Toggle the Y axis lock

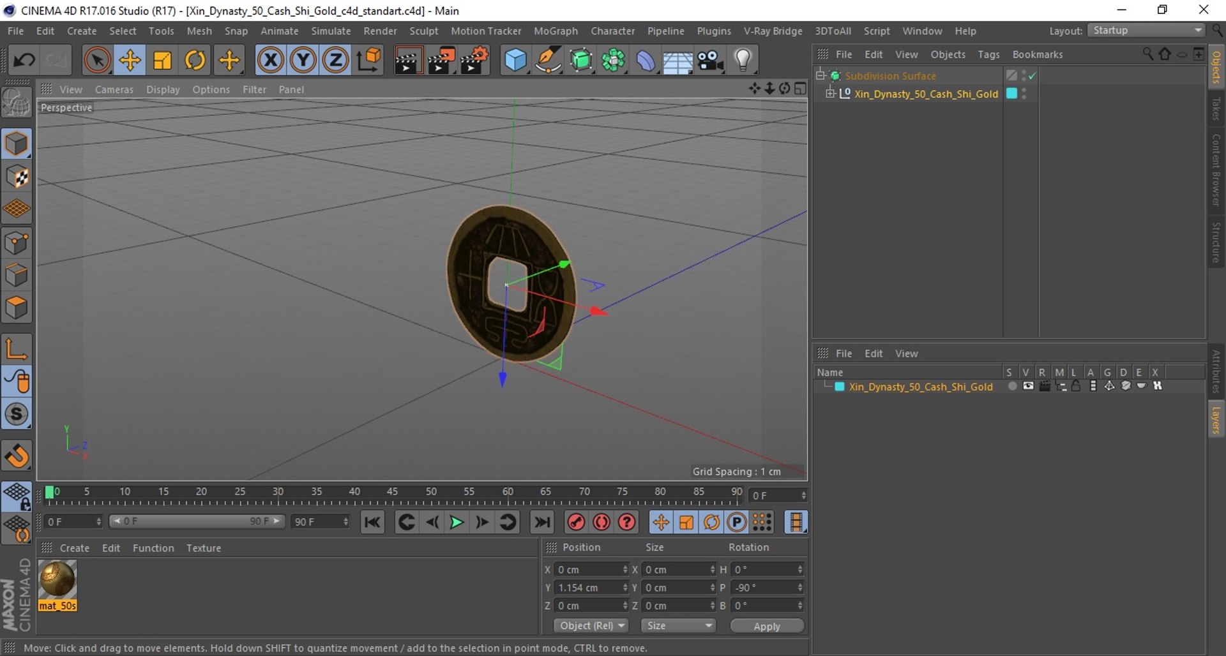[303, 60]
